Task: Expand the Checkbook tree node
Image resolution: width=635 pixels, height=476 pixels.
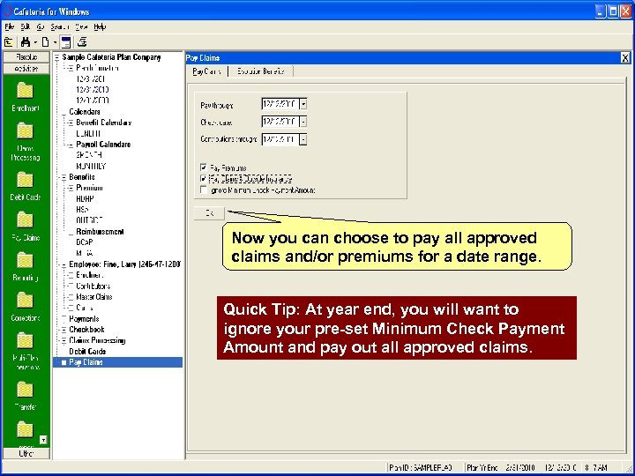Action: (64, 331)
